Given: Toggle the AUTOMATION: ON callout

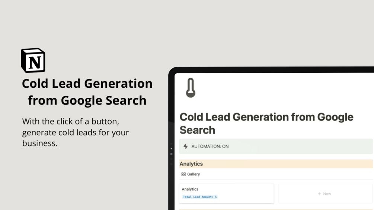Looking at the screenshot, I should [x=276, y=146].
